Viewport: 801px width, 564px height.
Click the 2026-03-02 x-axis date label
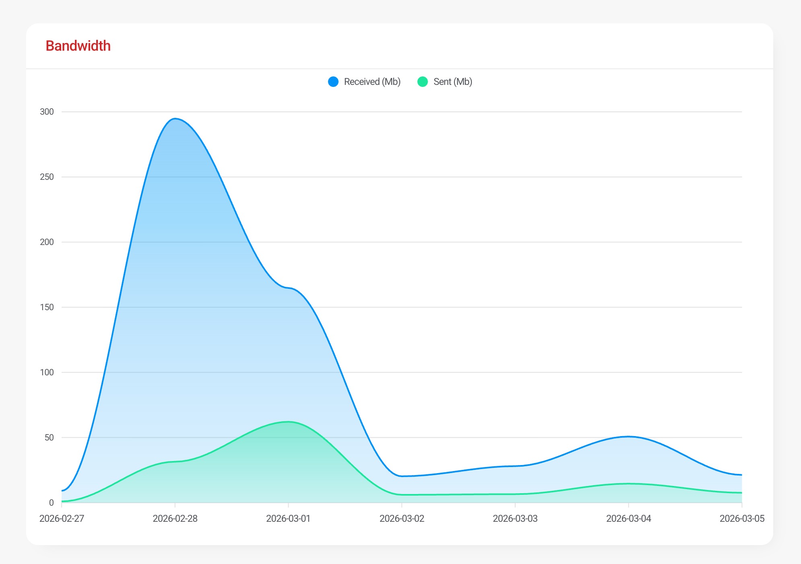[x=402, y=519]
